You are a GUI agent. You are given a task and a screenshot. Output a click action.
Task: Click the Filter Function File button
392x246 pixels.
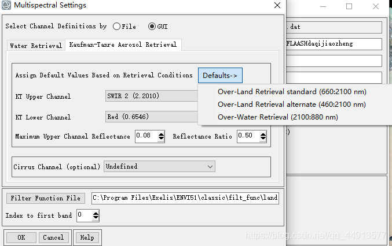coord(46,198)
